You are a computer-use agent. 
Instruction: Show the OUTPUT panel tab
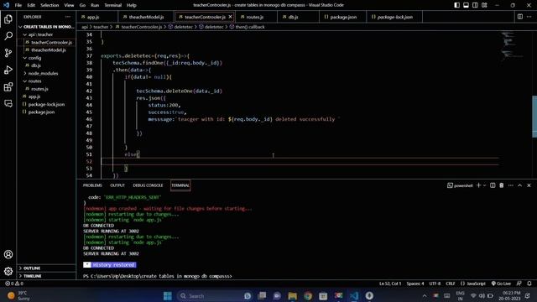tap(117, 185)
